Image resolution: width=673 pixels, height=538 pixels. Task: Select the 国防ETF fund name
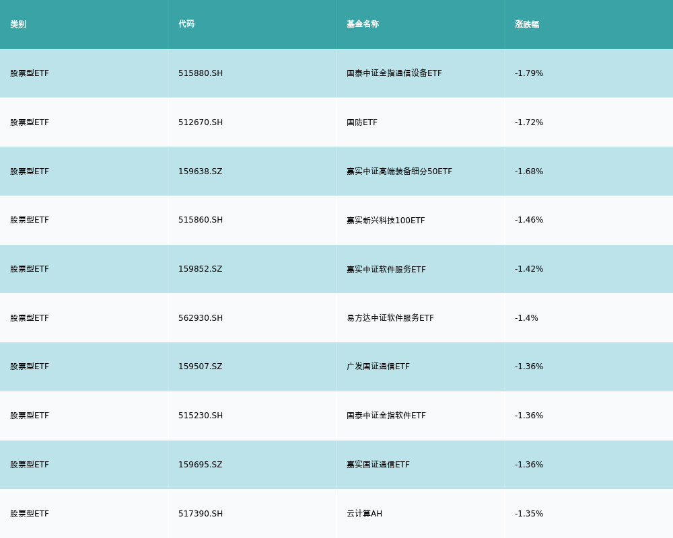(x=362, y=122)
